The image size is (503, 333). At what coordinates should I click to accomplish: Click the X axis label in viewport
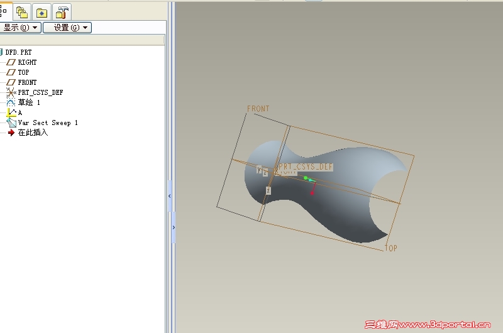click(x=268, y=191)
